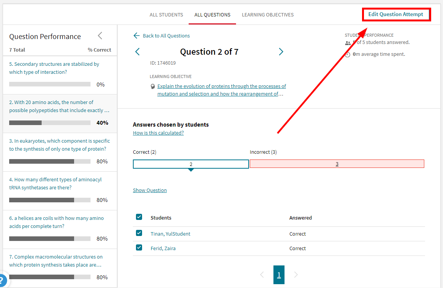Image resolution: width=443 pixels, height=288 pixels.
Task: Click the red Incorrect (3) bar
Action: [337, 164]
